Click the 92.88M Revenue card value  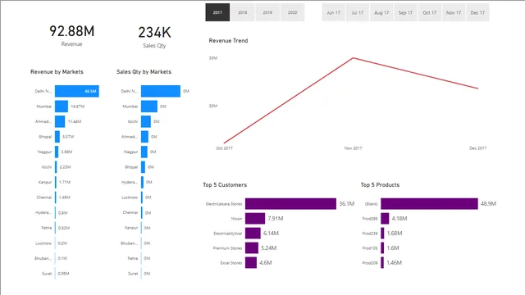coord(71,31)
